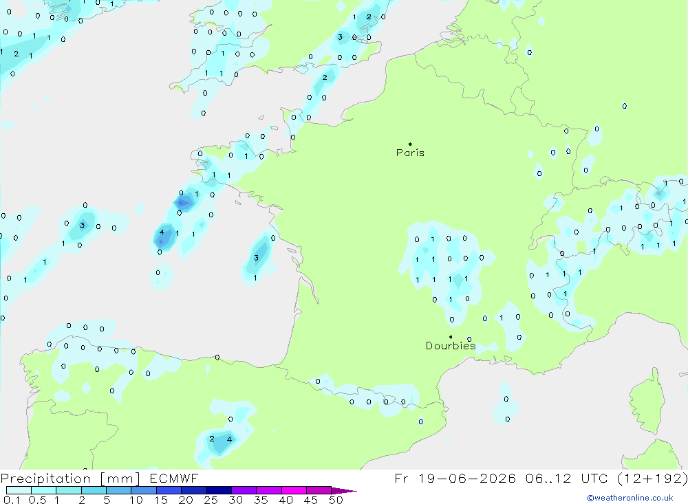Click the 15 legend scale label

161,500
